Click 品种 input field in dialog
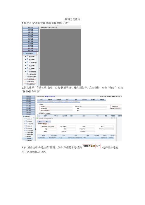Viewport: 145px width, 205px height. (x=90, y=126)
